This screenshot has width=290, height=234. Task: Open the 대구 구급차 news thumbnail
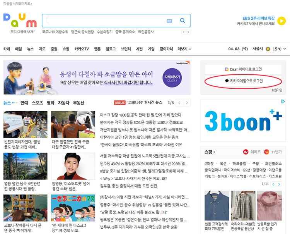pos(73,124)
